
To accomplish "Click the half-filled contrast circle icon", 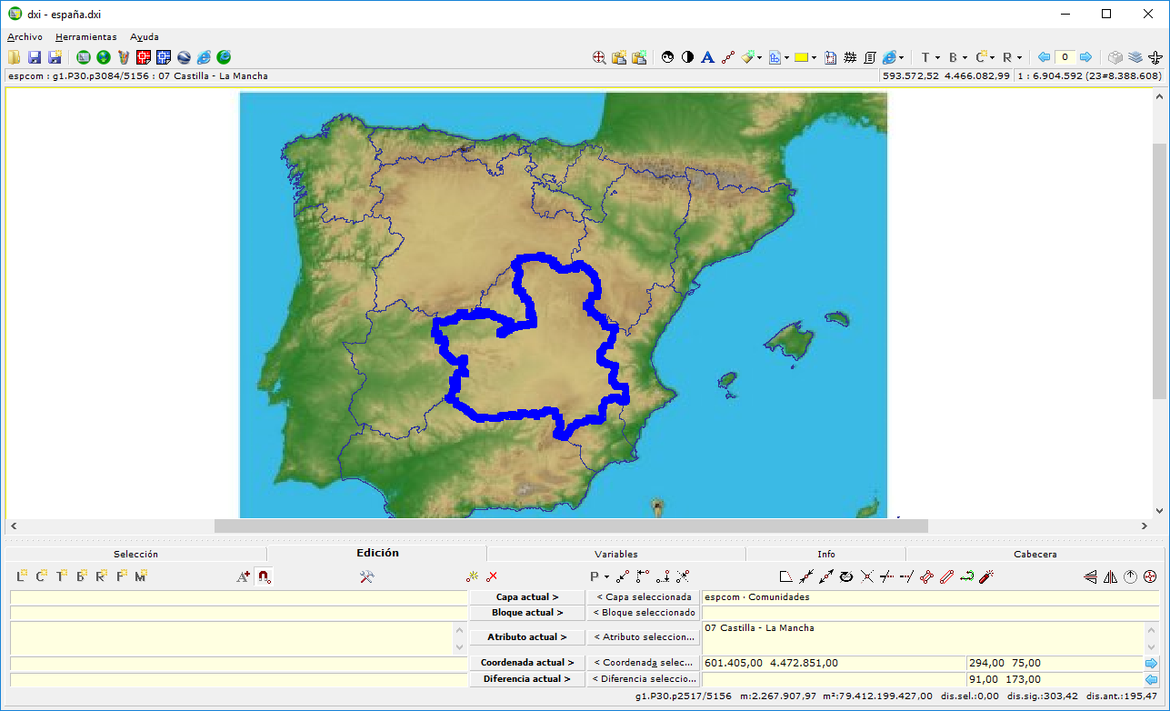I will tap(687, 57).
